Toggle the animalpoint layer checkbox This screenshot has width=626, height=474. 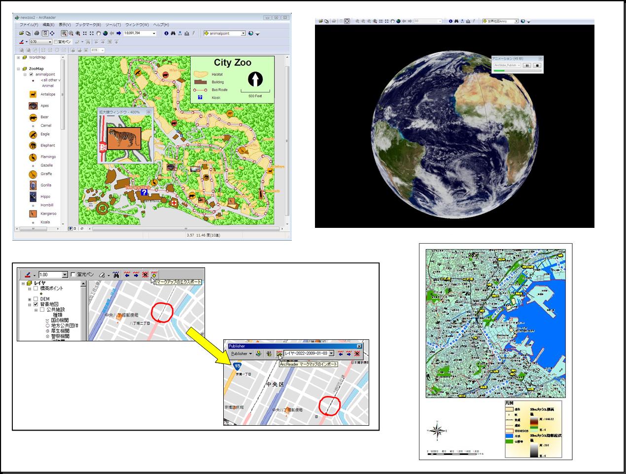[31, 74]
